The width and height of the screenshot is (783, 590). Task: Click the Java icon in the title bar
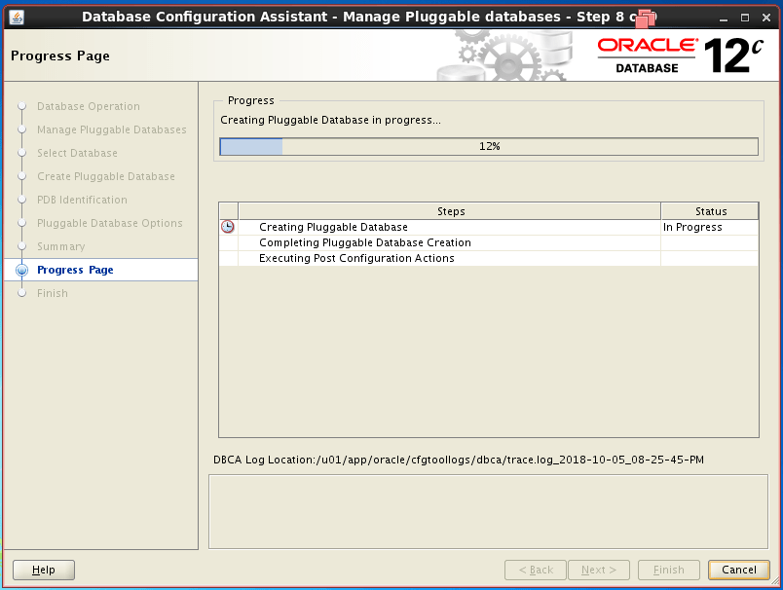14,16
